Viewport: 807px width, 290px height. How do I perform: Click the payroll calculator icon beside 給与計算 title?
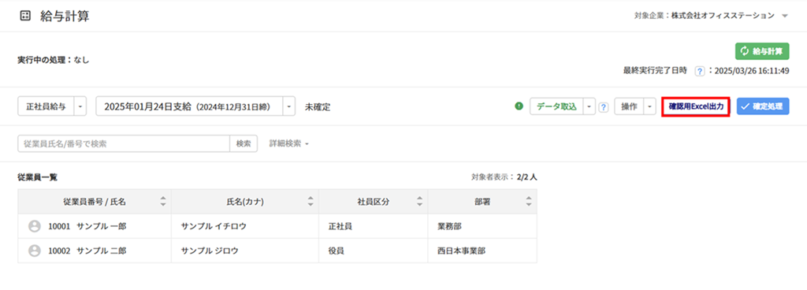24,16
